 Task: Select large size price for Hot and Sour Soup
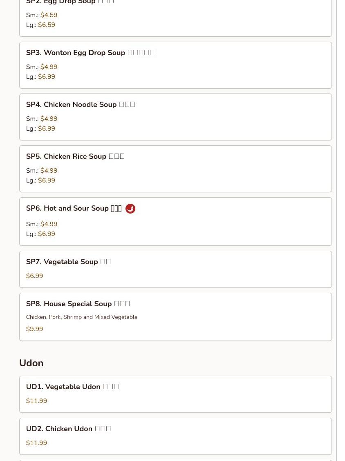point(47,234)
